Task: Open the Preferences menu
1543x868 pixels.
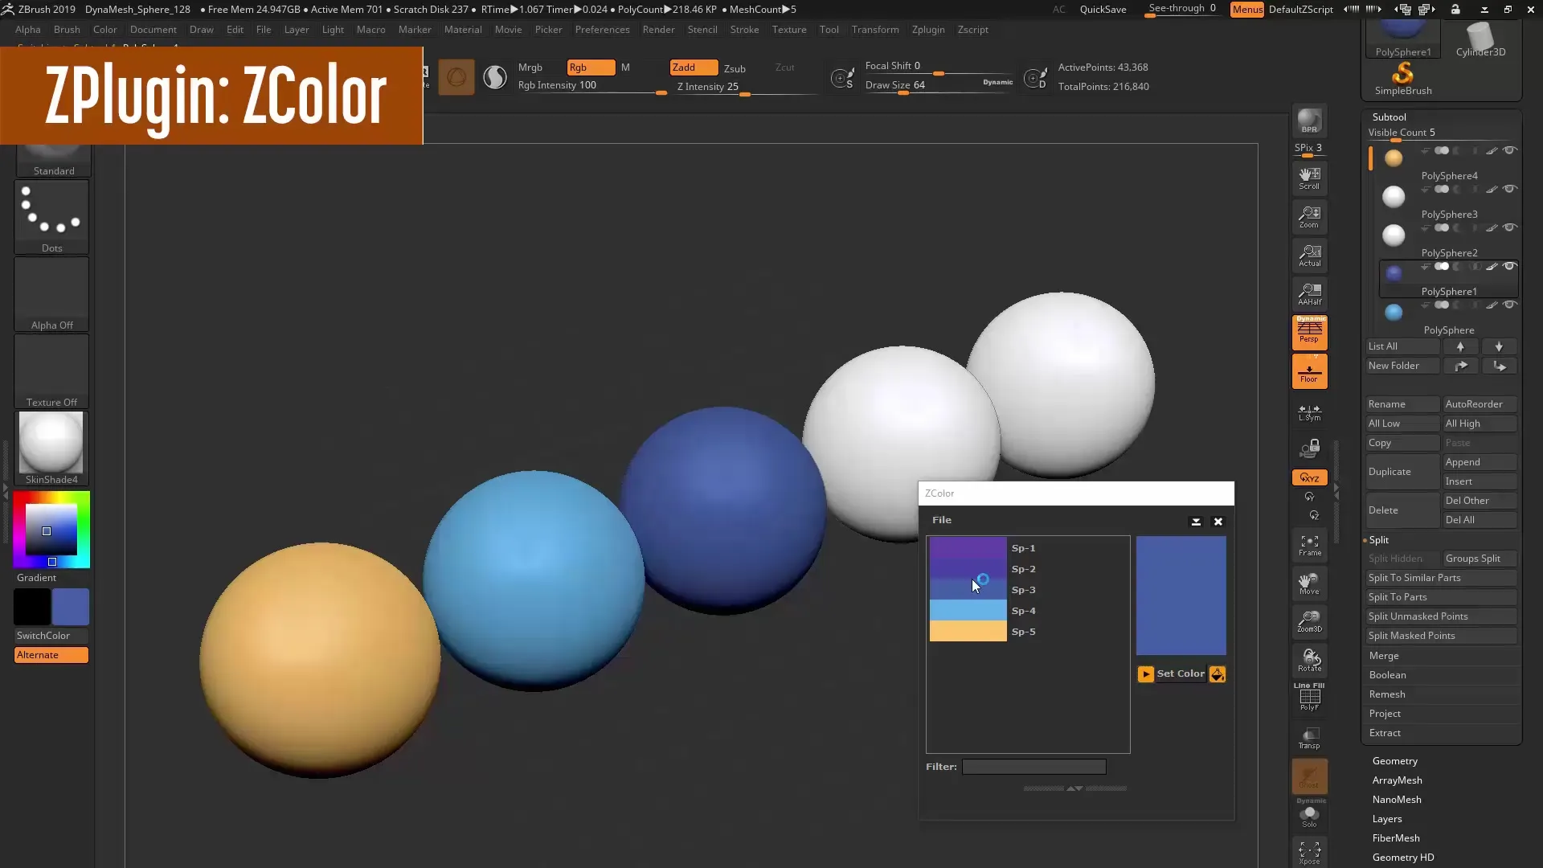Action: [602, 30]
